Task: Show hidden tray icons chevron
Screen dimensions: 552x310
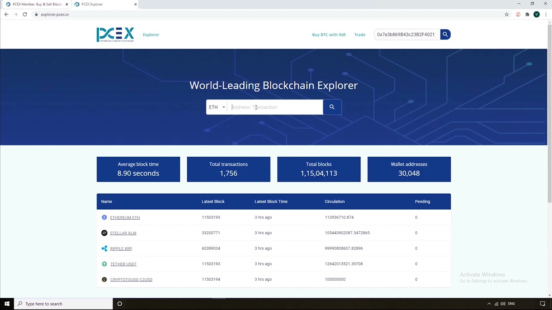Action: pos(489,304)
